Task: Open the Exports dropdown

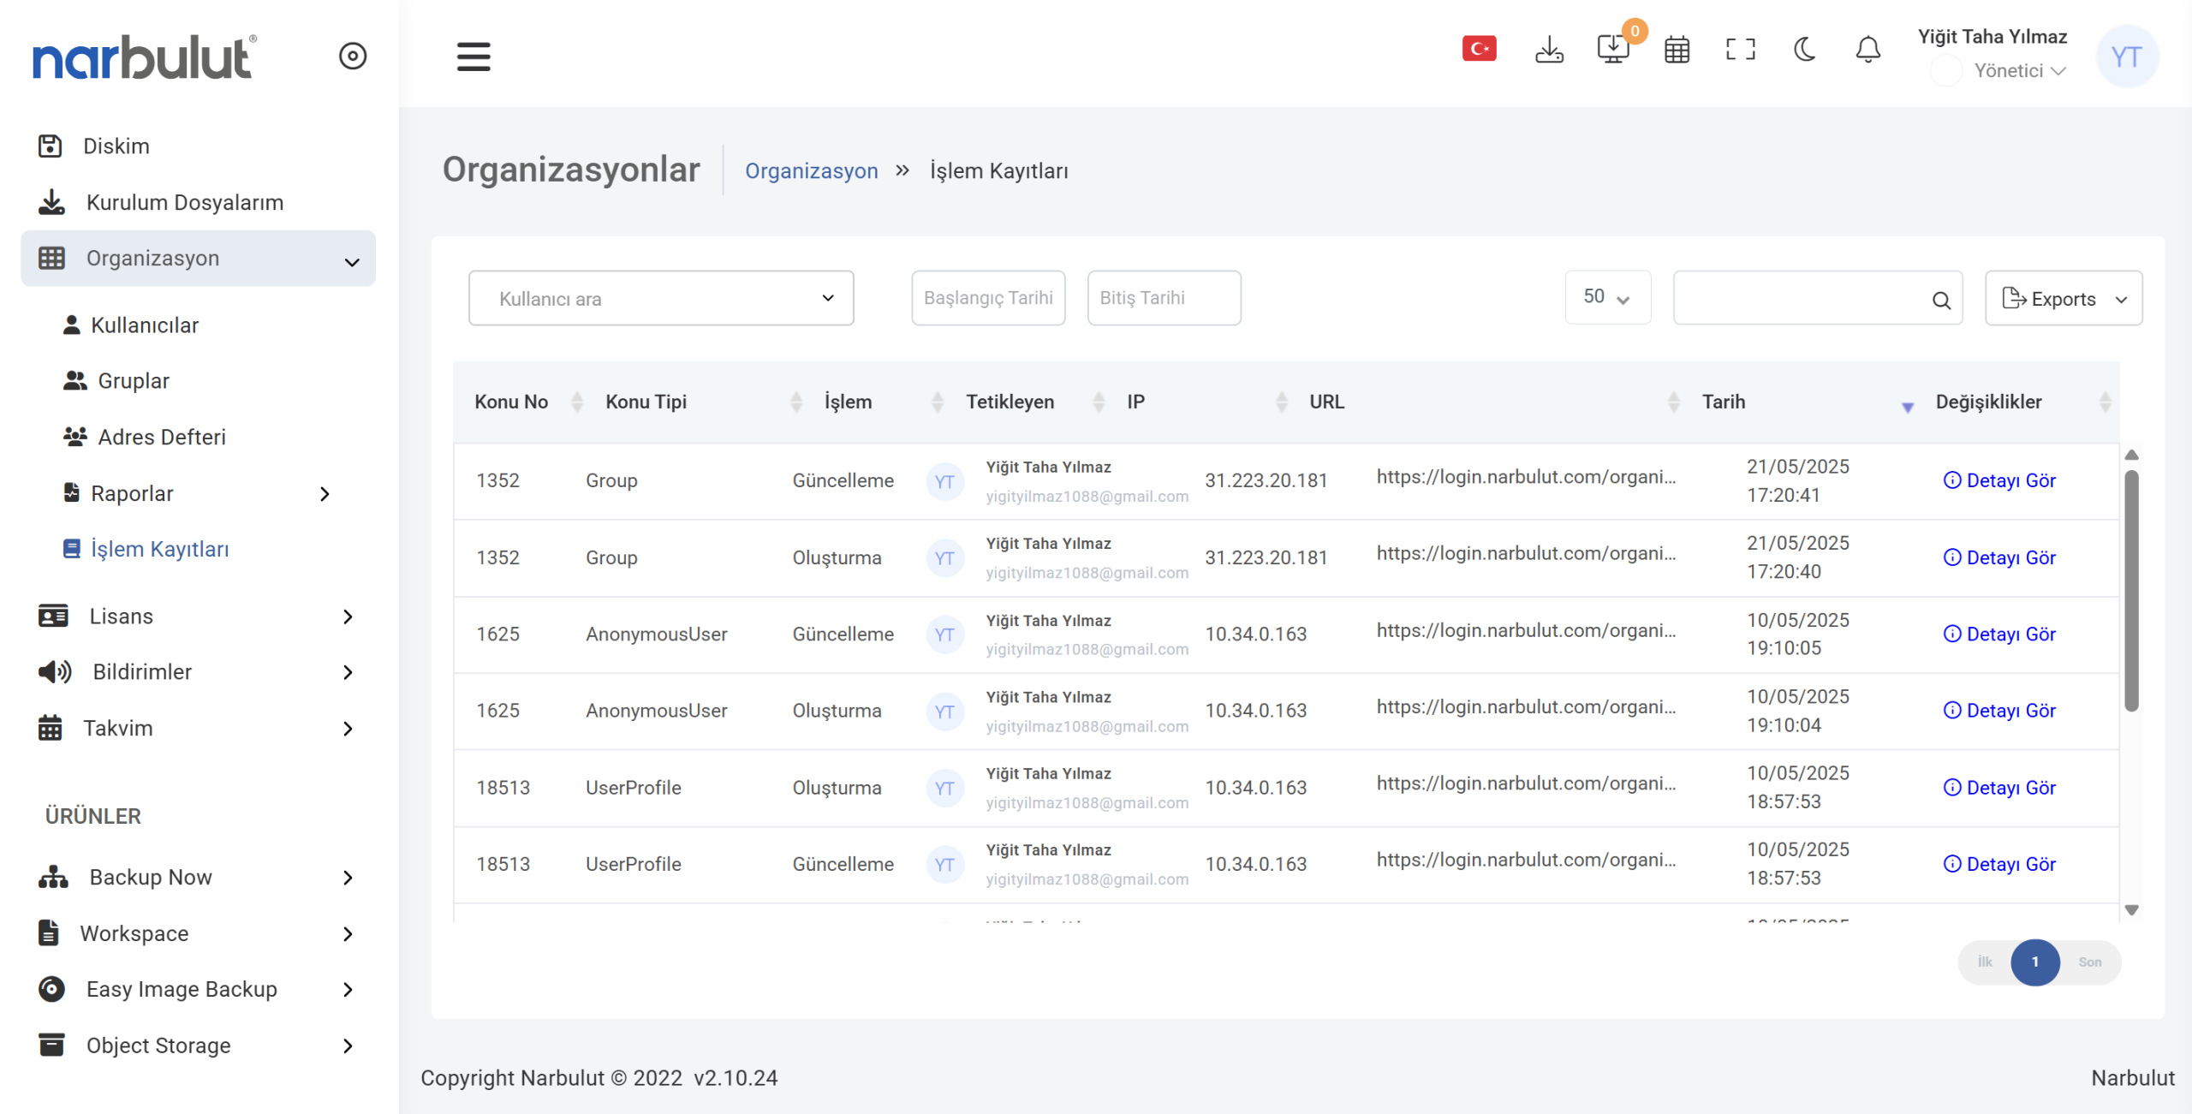Action: pos(2063,299)
